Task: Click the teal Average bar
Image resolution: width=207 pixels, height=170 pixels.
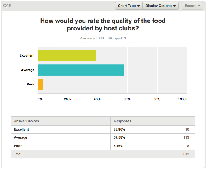Action: point(81,70)
